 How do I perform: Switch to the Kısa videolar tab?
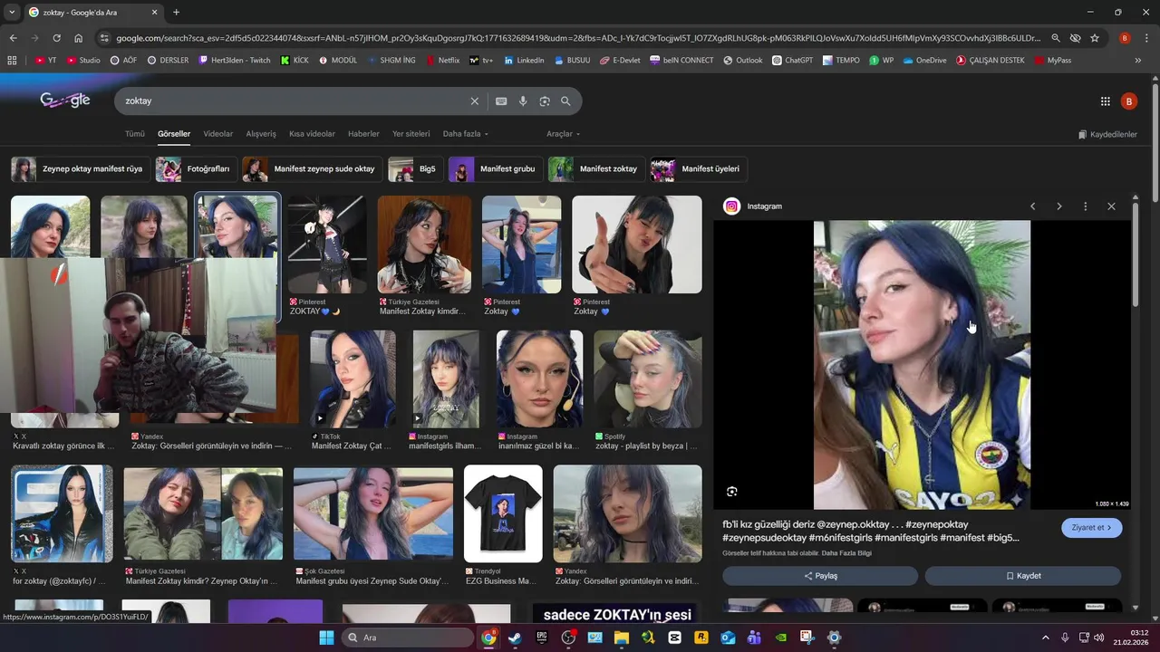click(x=312, y=134)
